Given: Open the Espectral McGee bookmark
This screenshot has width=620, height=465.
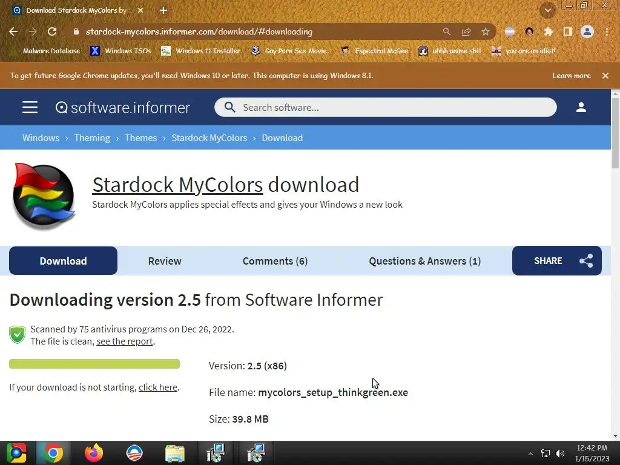Looking at the screenshot, I should coord(374,51).
